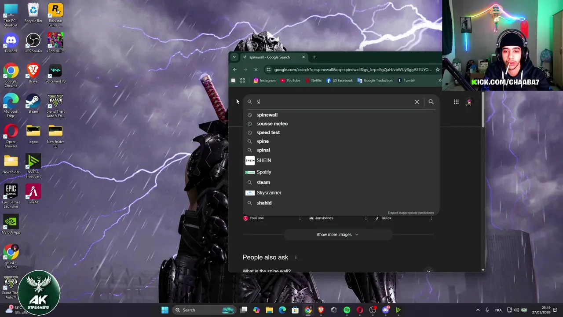Click the taskbar Search box
The width and height of the screenshot is (563, 317).
[204, 310]
